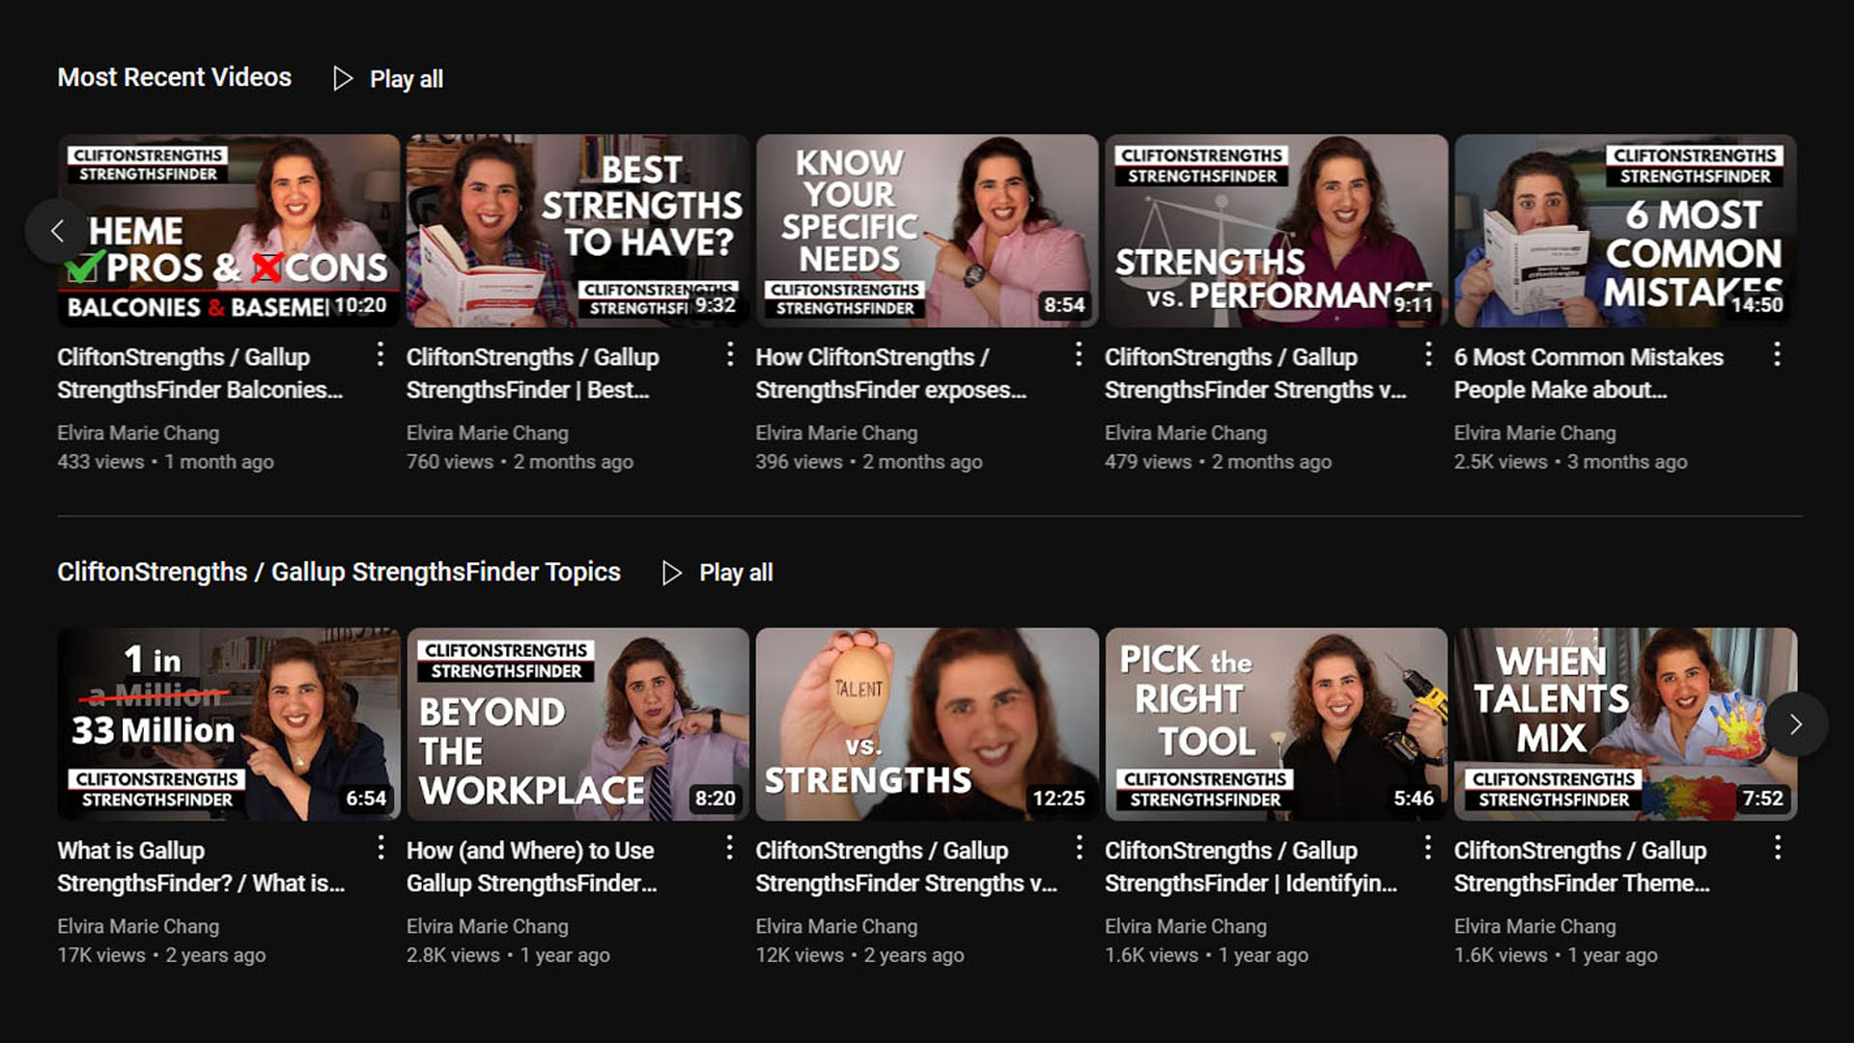Open three-dot menu for Balconies & Basements video
The width and height of the screenshot is (1854, 1043).
pos(380,355)
